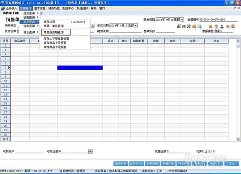Click the 整单折扣 input field
This screenshot has width=241, height=174.
click(165, 31)
